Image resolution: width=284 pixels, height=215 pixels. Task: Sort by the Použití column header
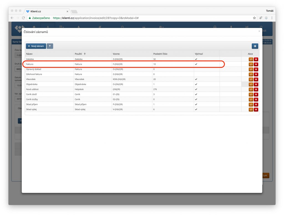point(80,54)
